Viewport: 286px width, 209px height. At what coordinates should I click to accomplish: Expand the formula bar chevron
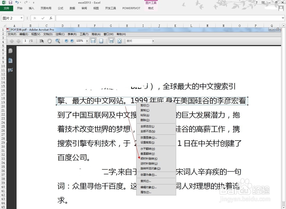(x=283, y=18)
